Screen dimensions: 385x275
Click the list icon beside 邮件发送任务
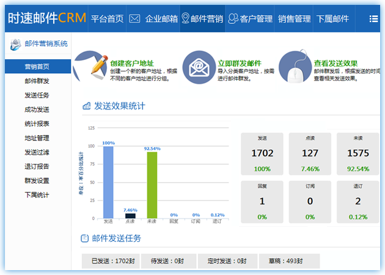[86, 238]
